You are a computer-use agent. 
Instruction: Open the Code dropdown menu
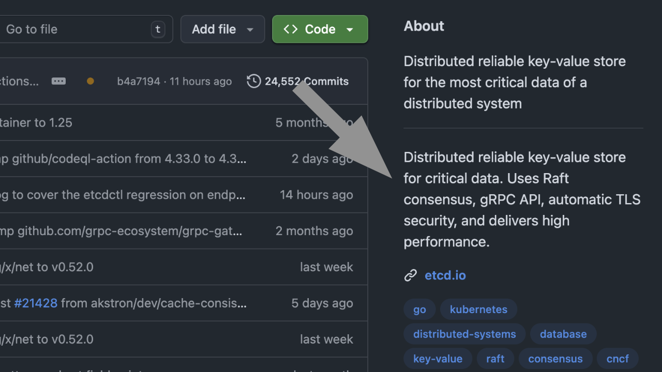[320, 29]
